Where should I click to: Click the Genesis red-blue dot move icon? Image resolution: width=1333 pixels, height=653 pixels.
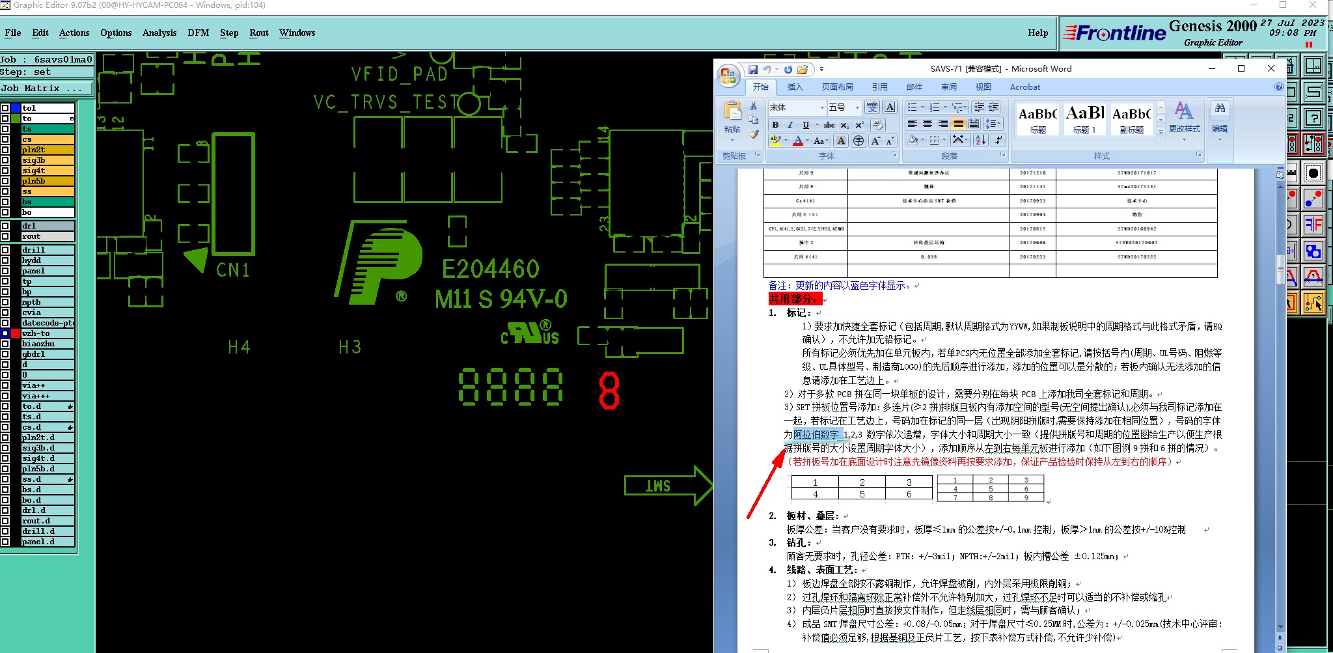(1313, 199)
